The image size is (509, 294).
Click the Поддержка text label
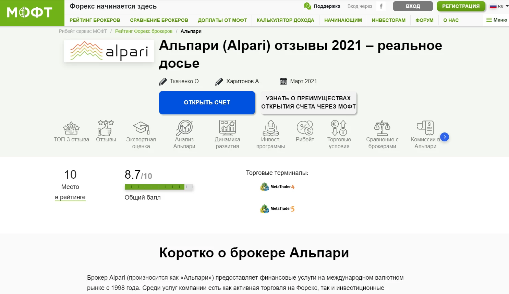tap(327, 6)
